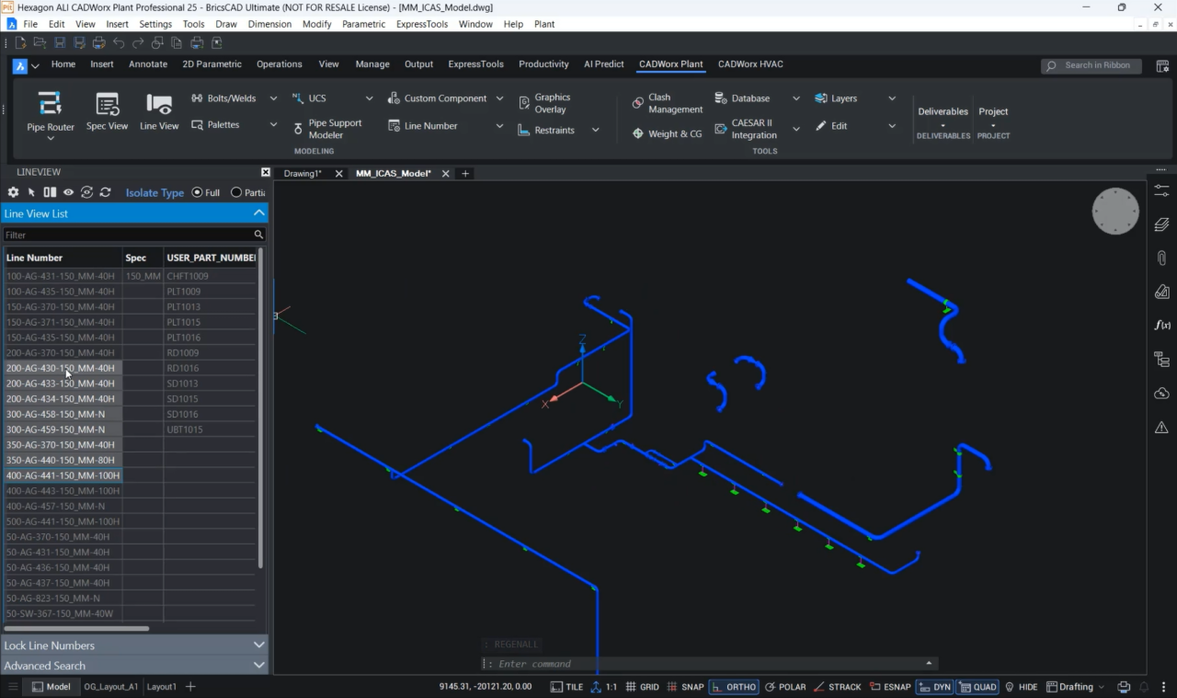Open the Structure tree panel in right sidebar
This screenshot has width=1177, height=698.
tap(1161, 360)
